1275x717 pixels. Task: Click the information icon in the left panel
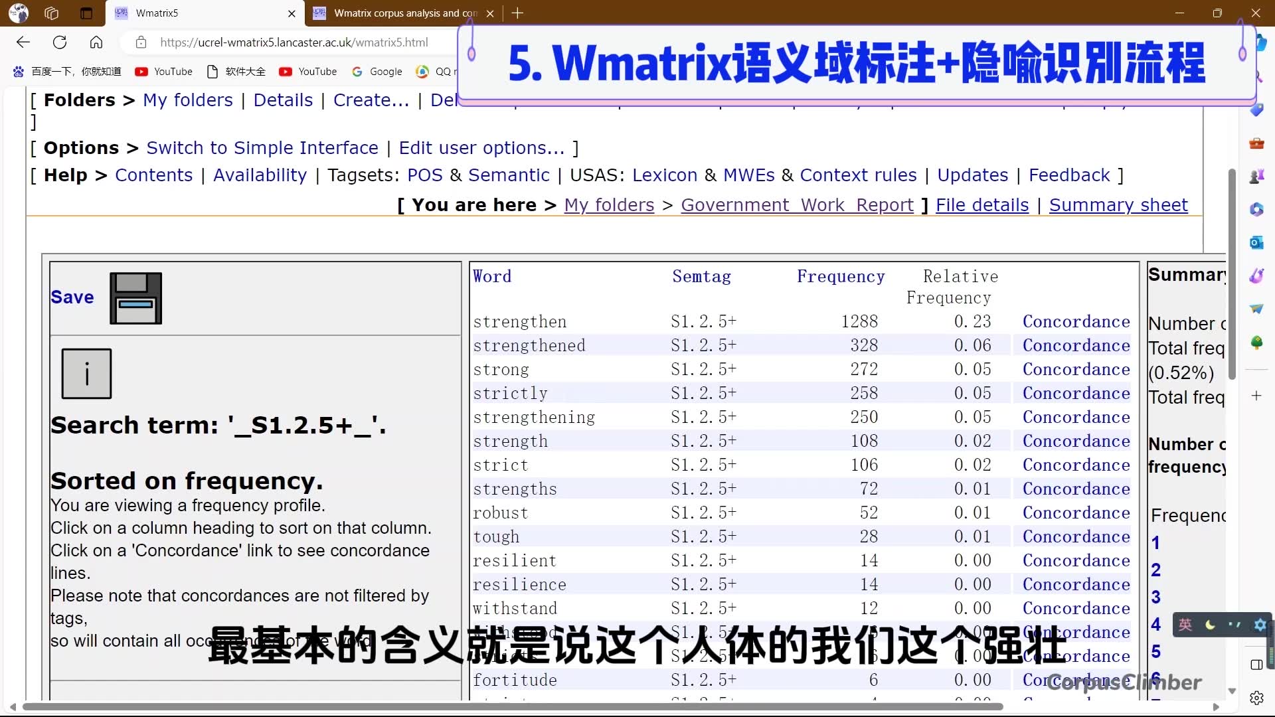click(86, 373)
